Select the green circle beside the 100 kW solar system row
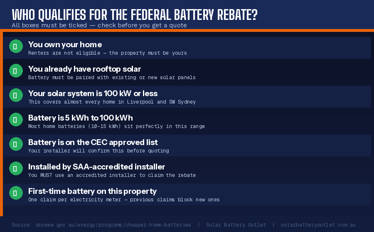Screen dimensions: 374x232 (15, 95)
